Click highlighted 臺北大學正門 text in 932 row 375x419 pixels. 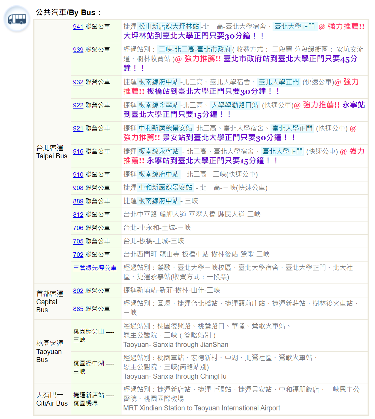(279, 82)
